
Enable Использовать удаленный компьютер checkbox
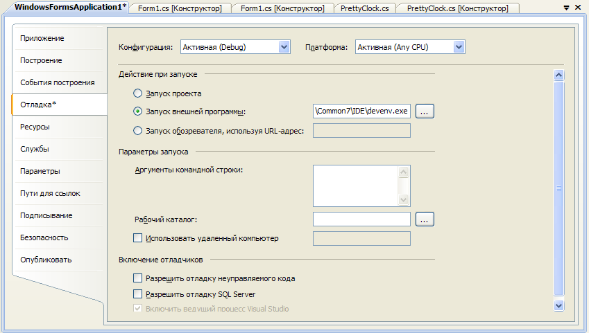pos(137,237)
